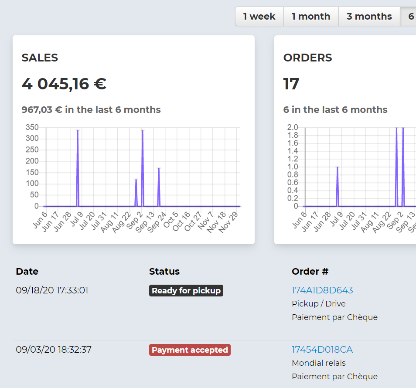This screenshot has width=416, height=388.
Task: Open order 174A1D8D643
Action: (323, 290)
